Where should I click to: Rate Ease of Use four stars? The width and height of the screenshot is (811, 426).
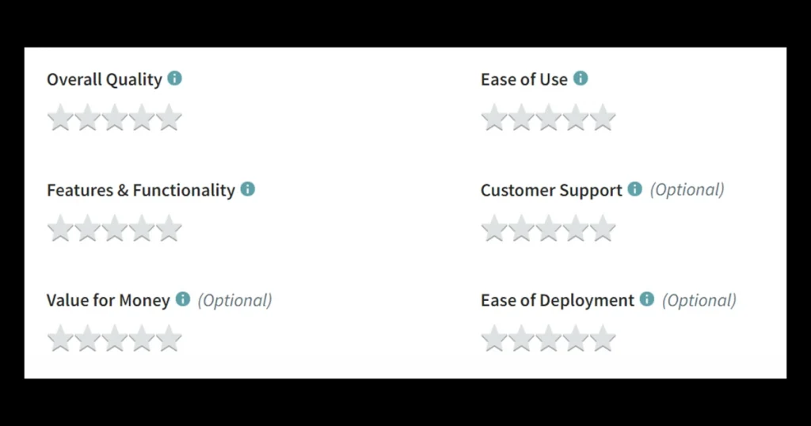pos(576,117)
